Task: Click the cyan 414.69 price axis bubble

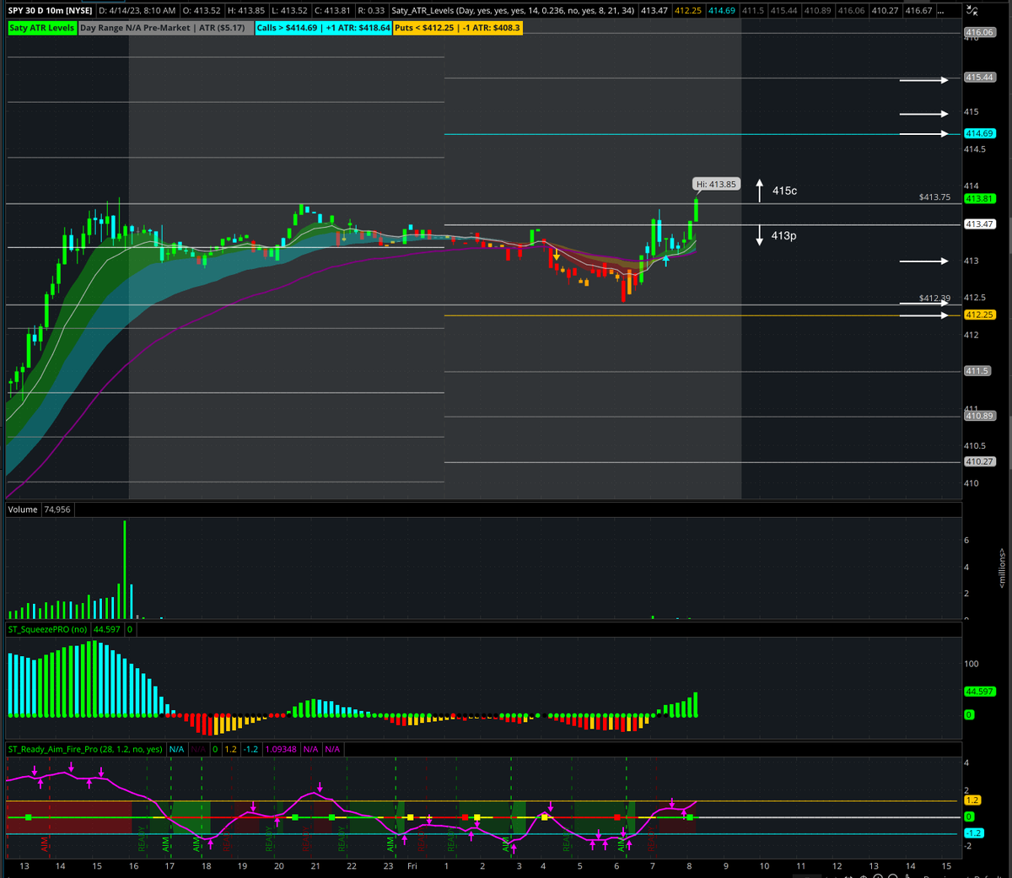Action: coord(980,133)
